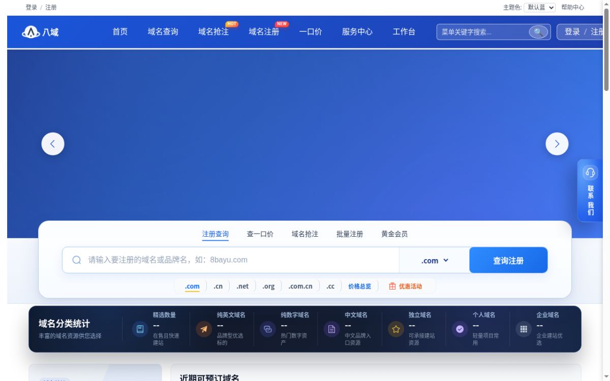Select the .cn suffix chip
The height and width of the screenshot is (381, 610).
218,287
